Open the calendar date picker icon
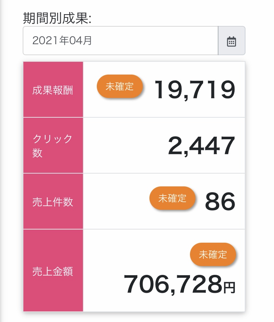 pos(231,41)
